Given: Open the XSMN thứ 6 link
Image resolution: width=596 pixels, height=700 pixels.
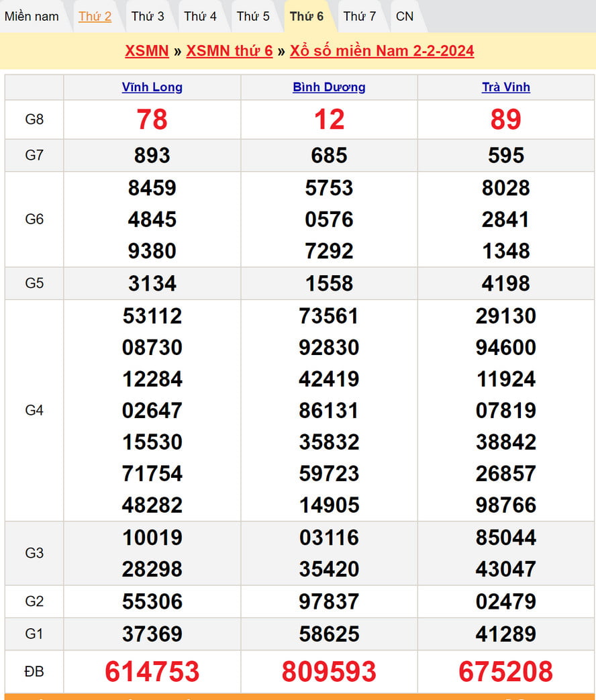Looking at the screenshot, I should coord(229,51).
